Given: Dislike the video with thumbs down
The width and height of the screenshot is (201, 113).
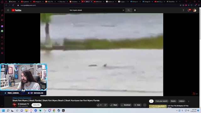Looking at the screenshot, I should tap(106, 105).
